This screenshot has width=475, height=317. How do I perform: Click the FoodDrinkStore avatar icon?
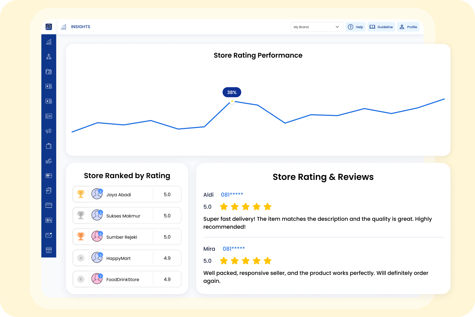tap(97, 279)
